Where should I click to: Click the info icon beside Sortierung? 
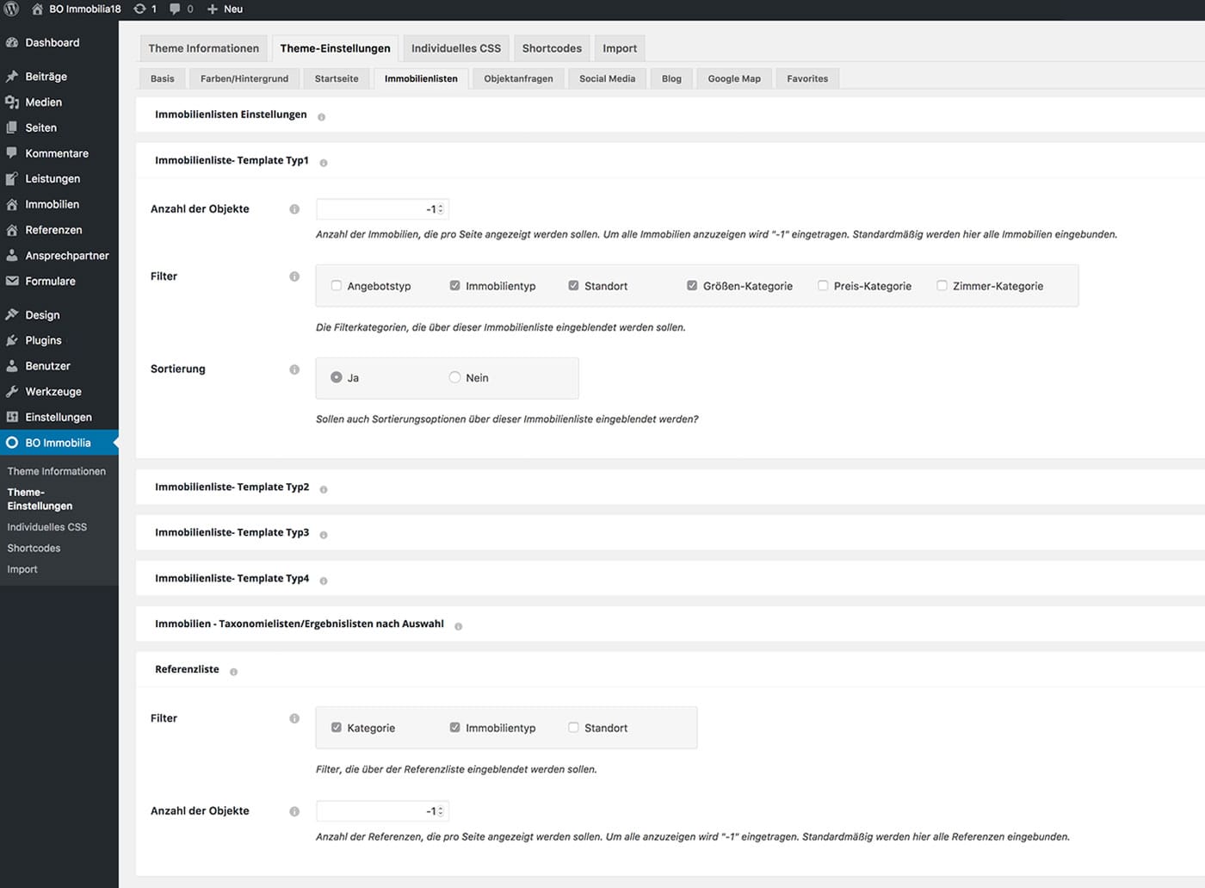(294, 369)
